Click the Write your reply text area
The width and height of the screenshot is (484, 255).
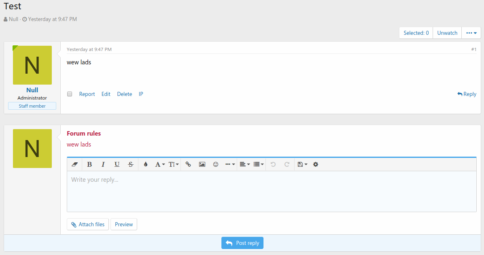coord(272,191)
